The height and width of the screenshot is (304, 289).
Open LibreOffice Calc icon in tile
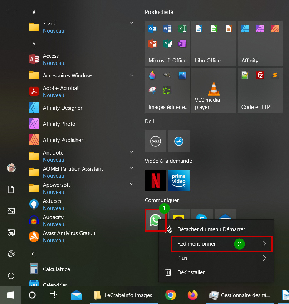point(214,29)
